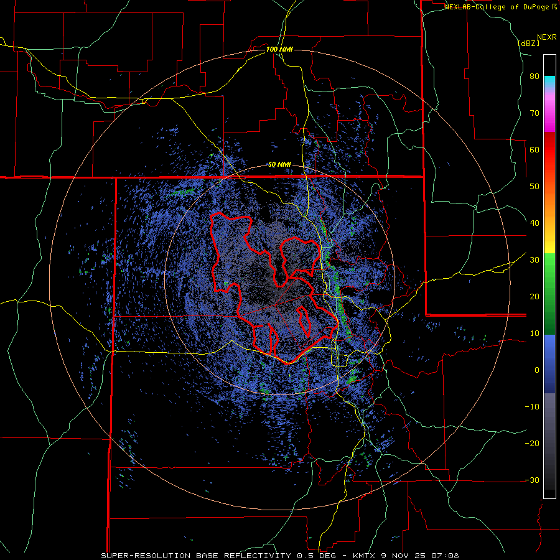Click the -20 value on the dBZ scale
The width and height of the screenshot is (560, 560).
532,444
